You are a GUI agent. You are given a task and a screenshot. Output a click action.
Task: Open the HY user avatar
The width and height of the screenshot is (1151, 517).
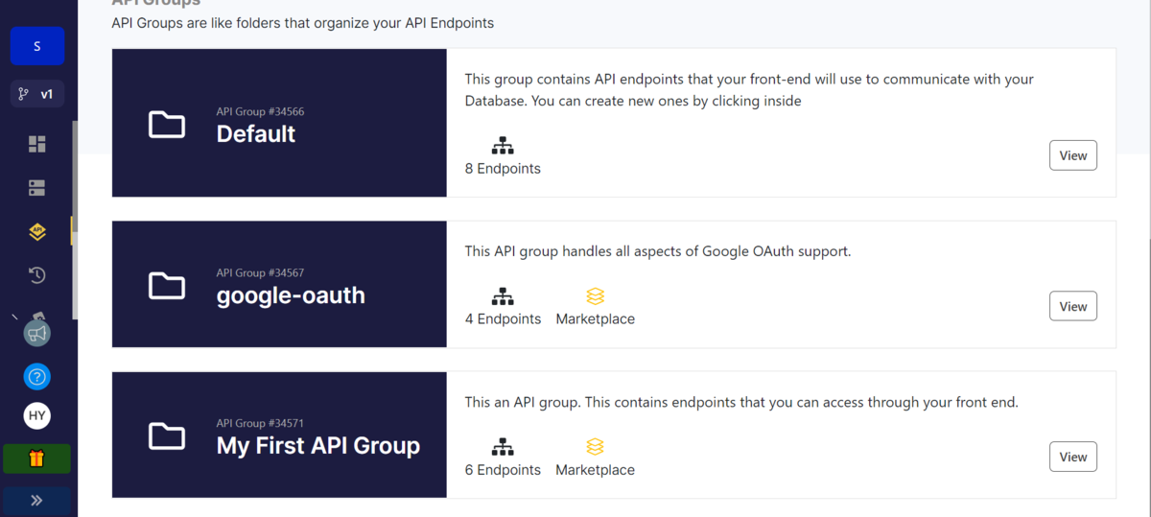click(x=37, y=415)
